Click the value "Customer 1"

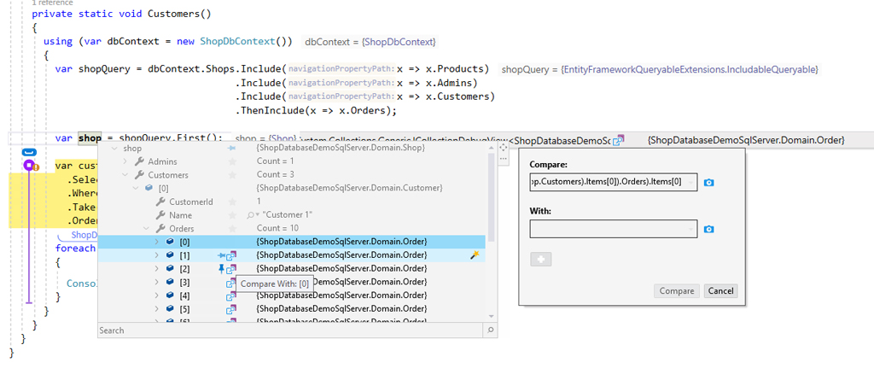click(x=288, y=215)
